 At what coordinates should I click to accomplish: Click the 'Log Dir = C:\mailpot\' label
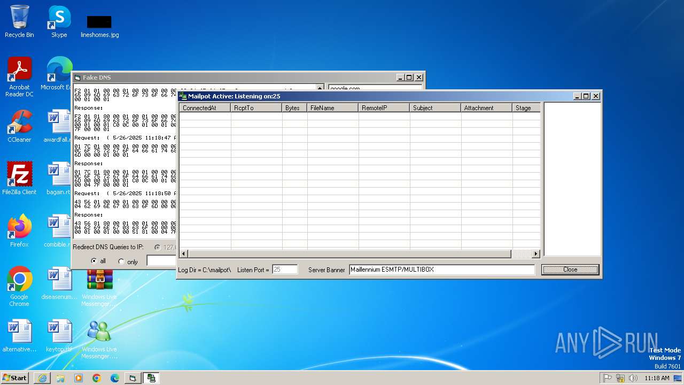click(x=205, y=270)
